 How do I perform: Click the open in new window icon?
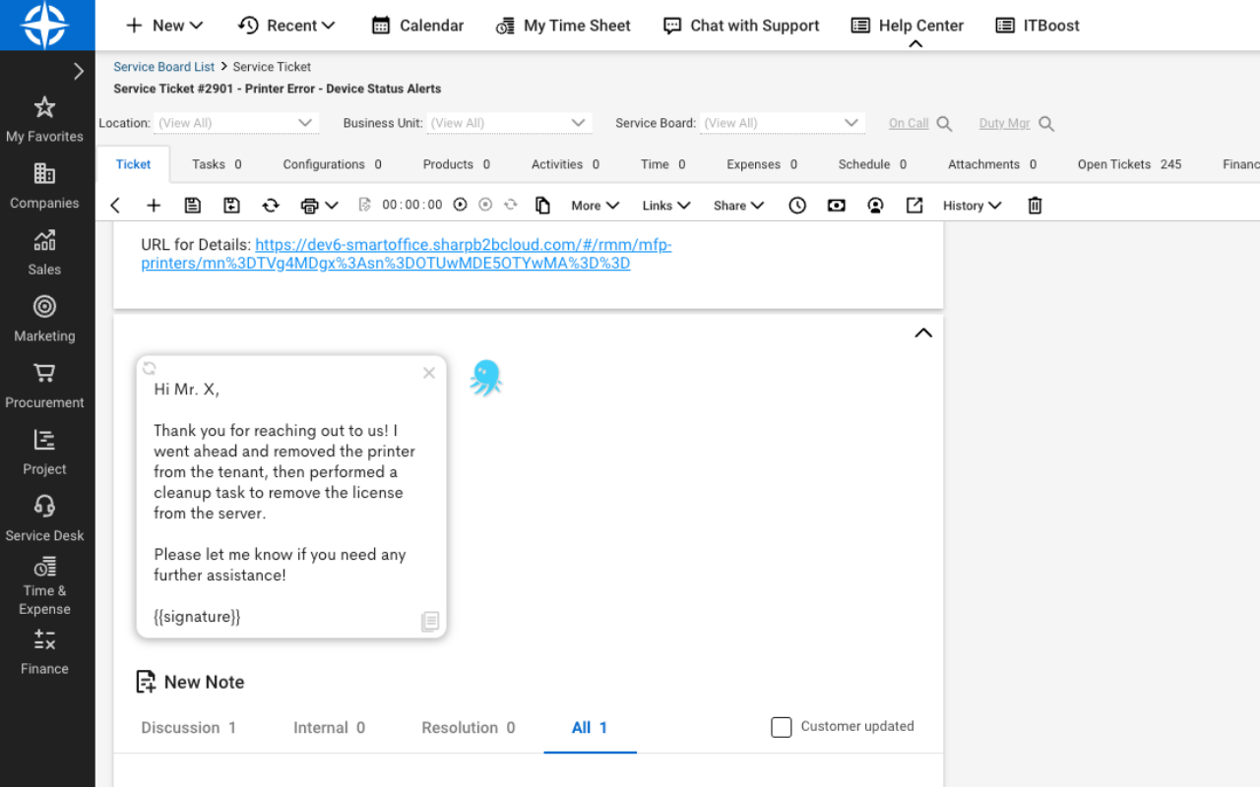(914, 206)
